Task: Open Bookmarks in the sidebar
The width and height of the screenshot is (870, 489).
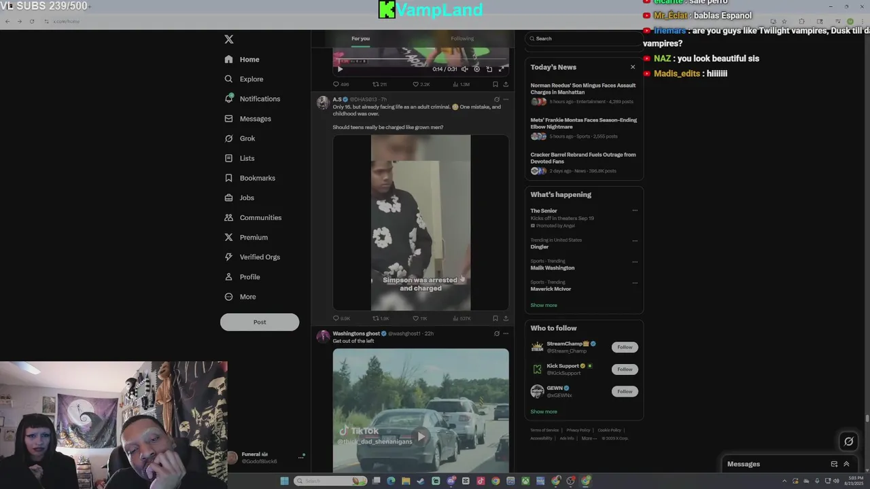Action: [250, 178]
